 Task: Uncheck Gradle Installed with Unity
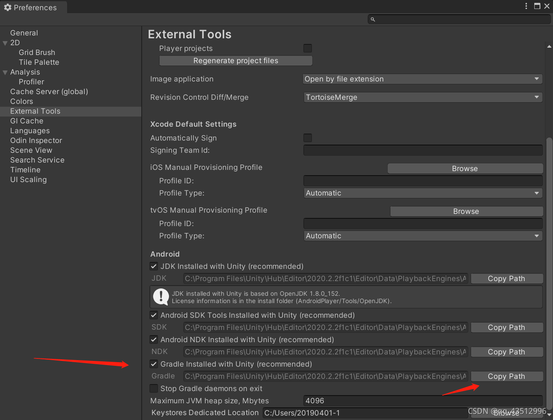pyautogui.click(x=154, y=364)
